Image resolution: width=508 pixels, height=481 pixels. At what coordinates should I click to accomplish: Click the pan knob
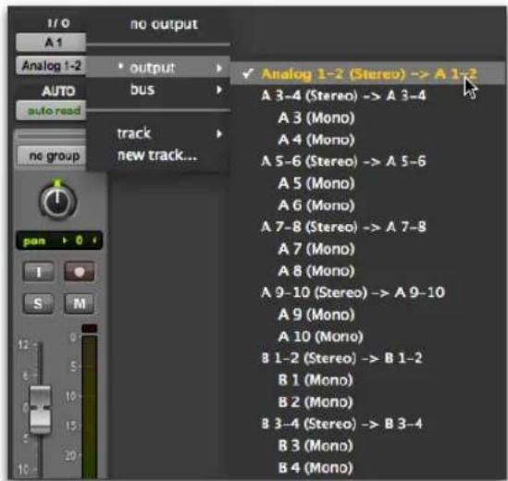pyautogui.click(x=57, y=201)
